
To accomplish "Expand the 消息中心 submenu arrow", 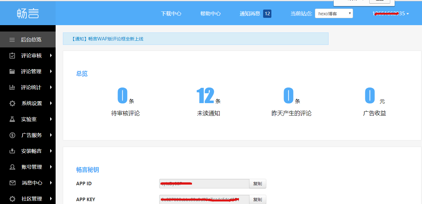I will [51, 183].
